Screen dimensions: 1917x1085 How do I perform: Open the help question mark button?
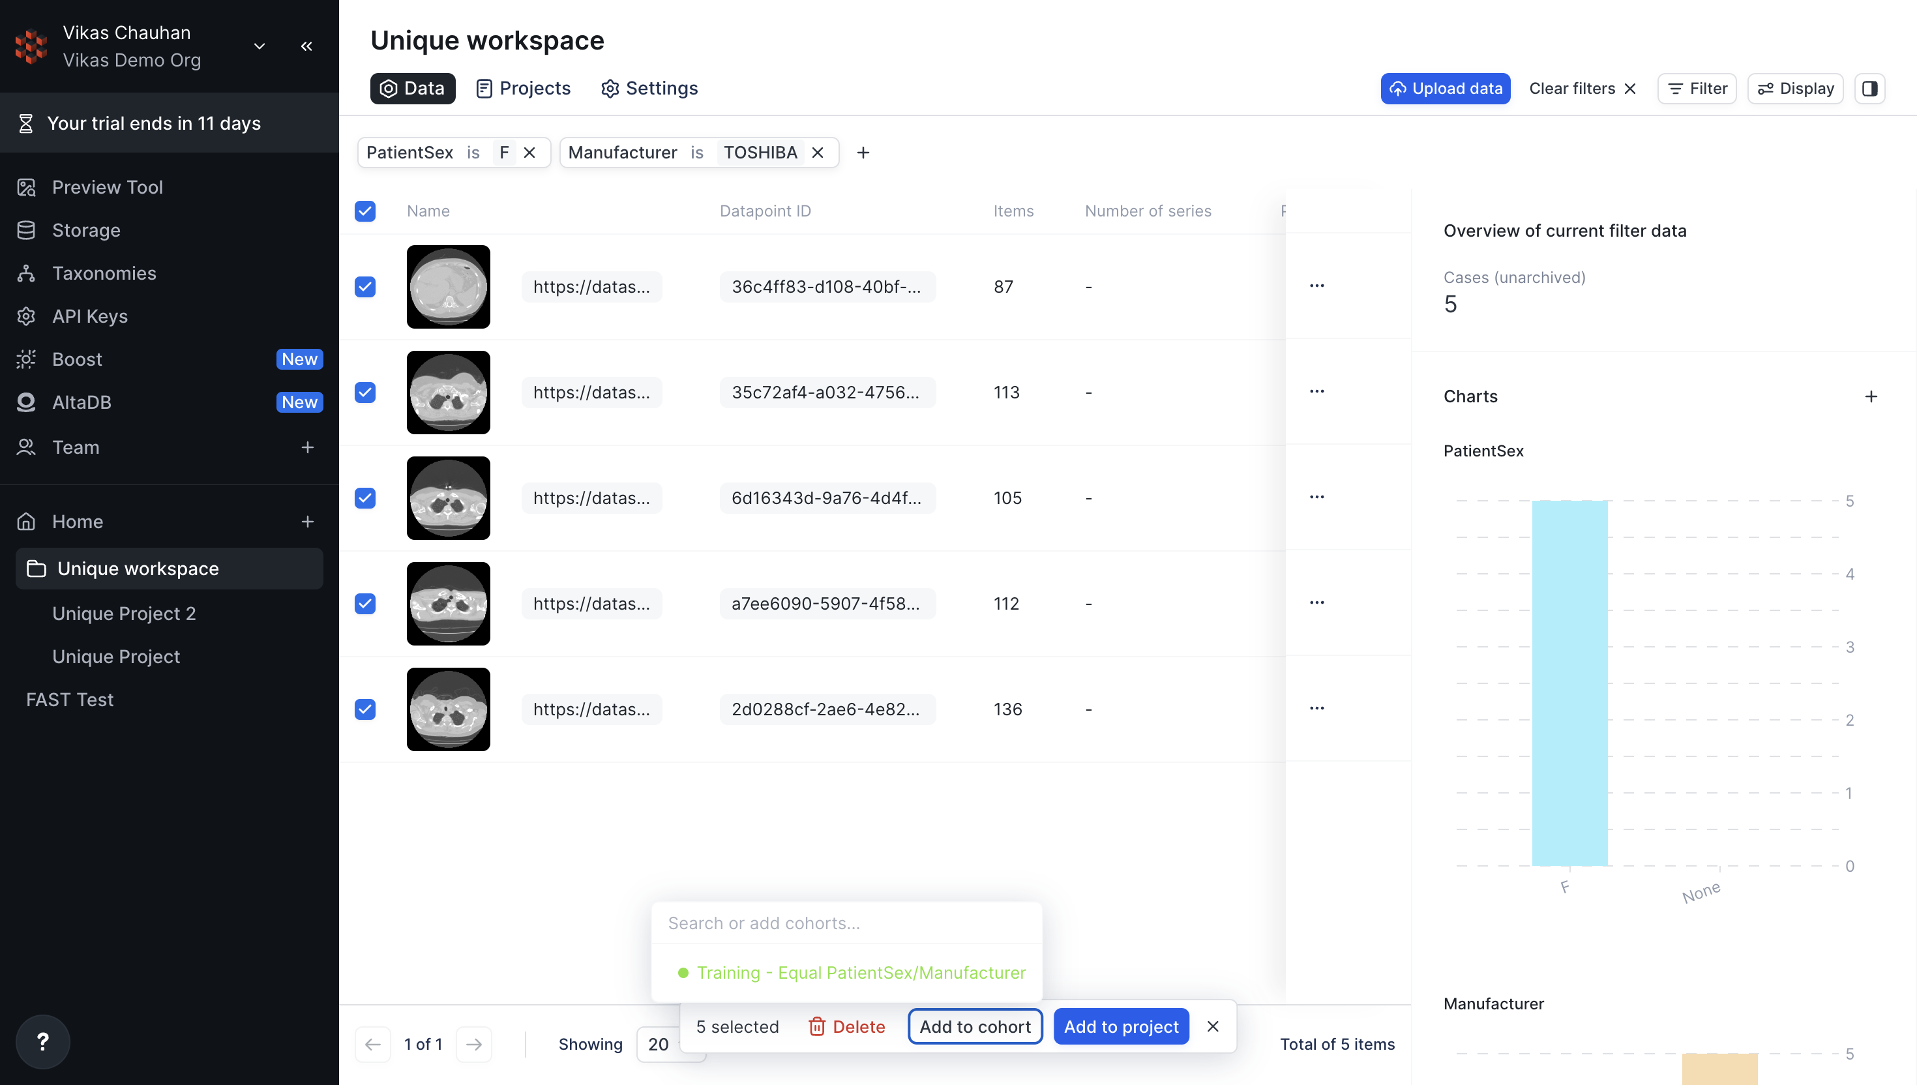[42, 1041]
